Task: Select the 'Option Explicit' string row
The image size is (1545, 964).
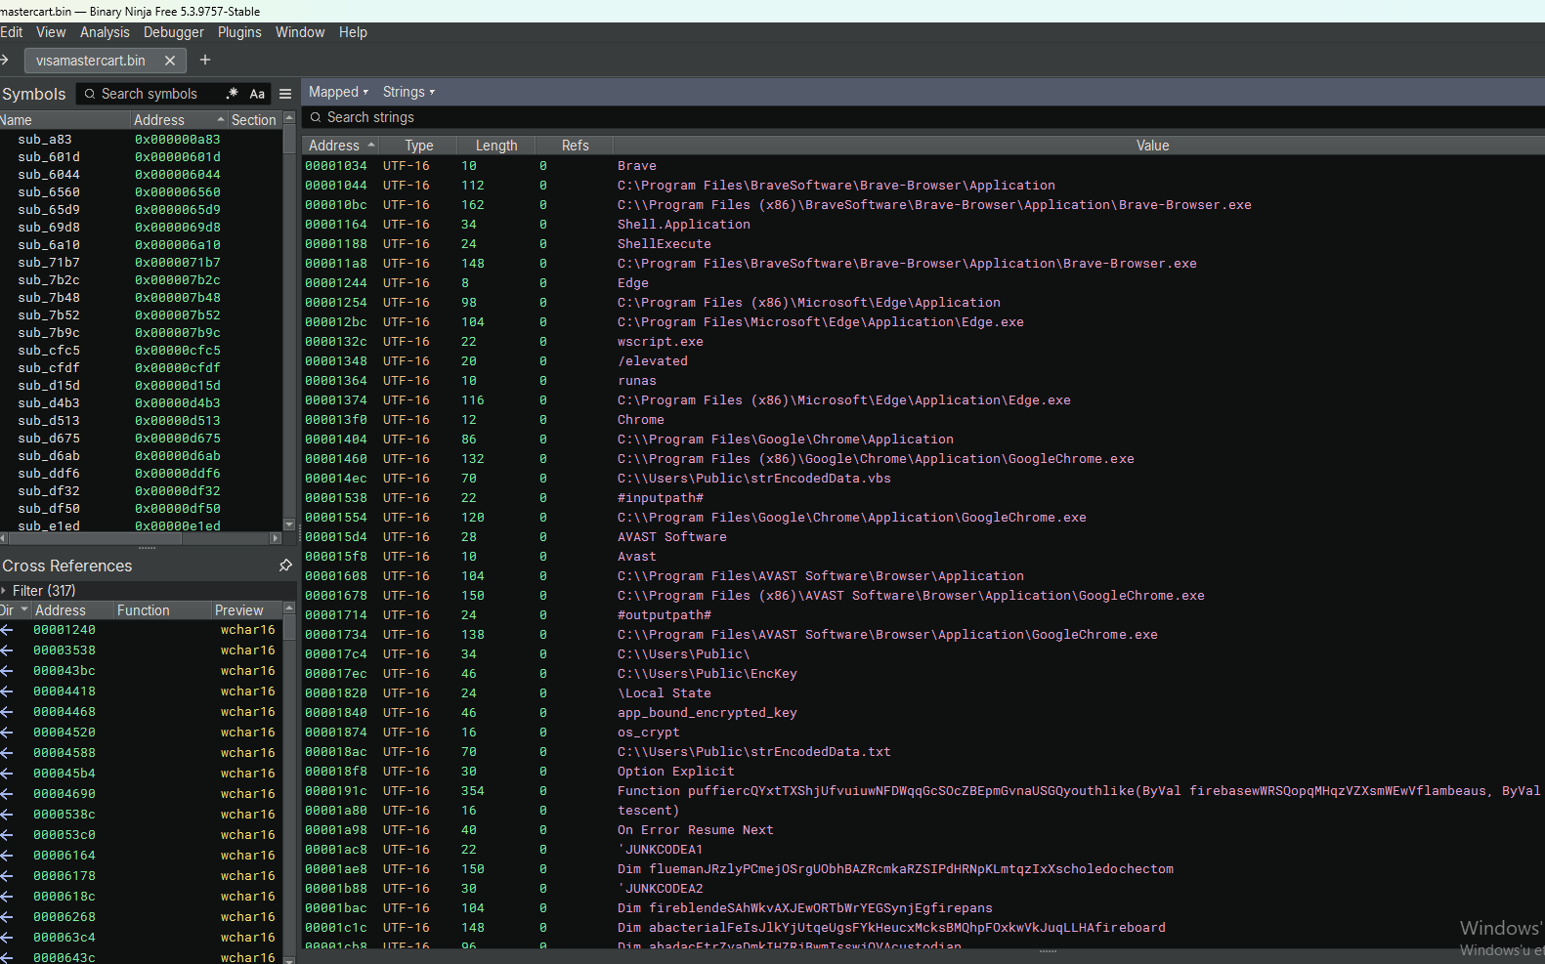Action: tap(923, 772)
